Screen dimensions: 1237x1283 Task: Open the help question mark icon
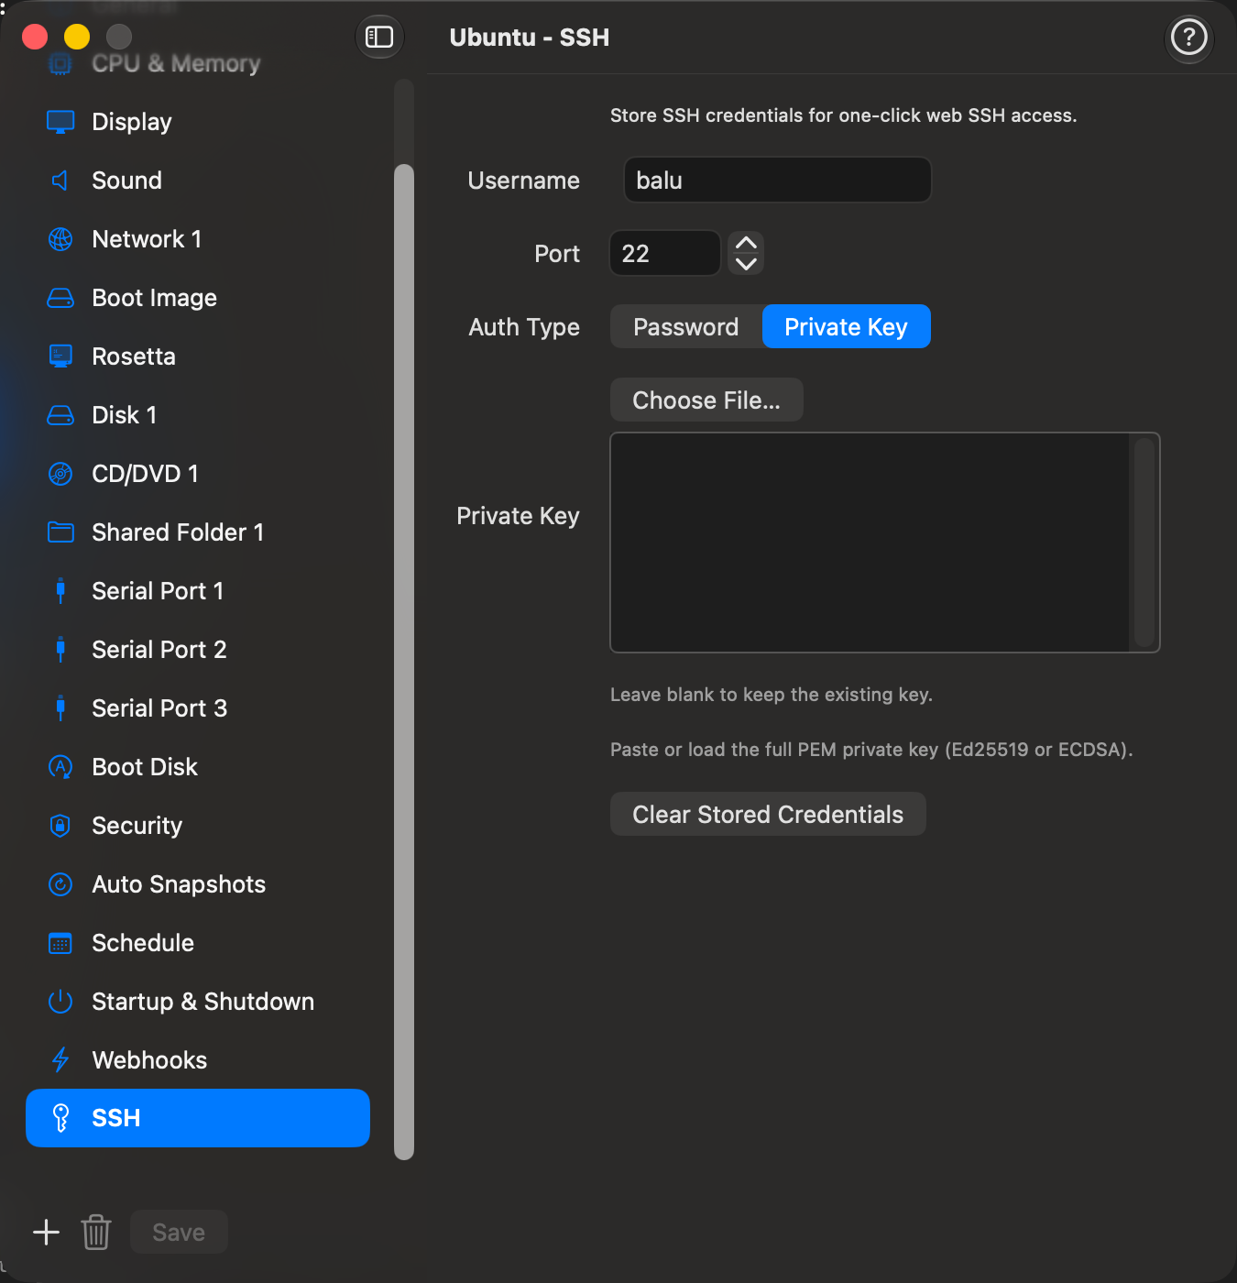tap(1189, 38)
